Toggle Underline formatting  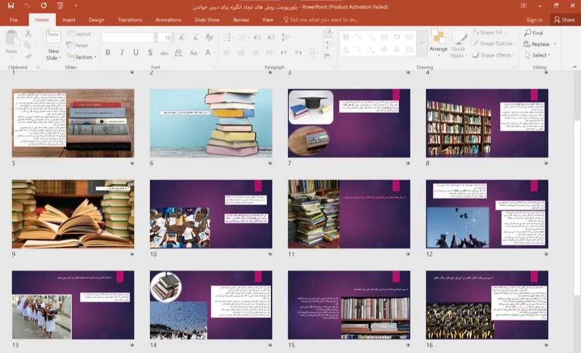(x=136, y=53)
